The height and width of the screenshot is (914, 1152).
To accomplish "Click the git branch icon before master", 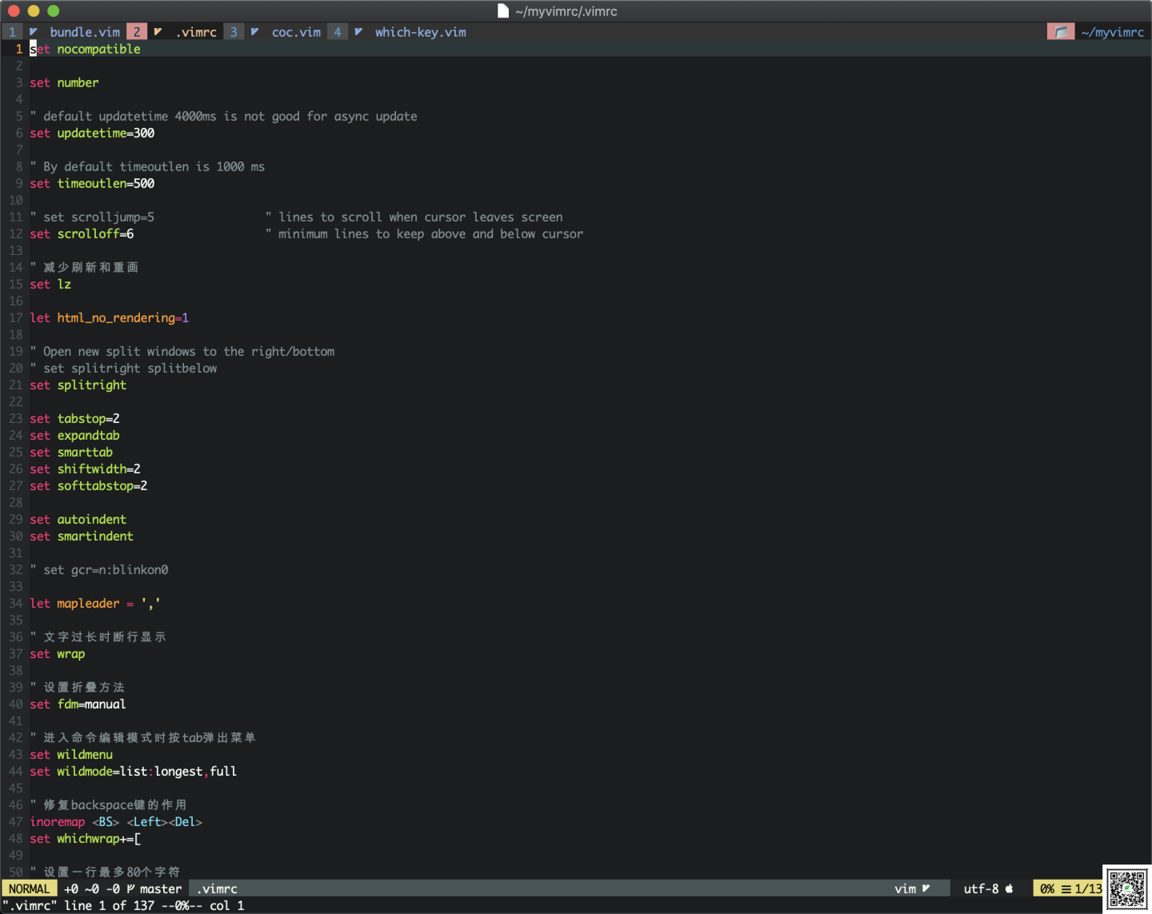I will tap(130, 888).
